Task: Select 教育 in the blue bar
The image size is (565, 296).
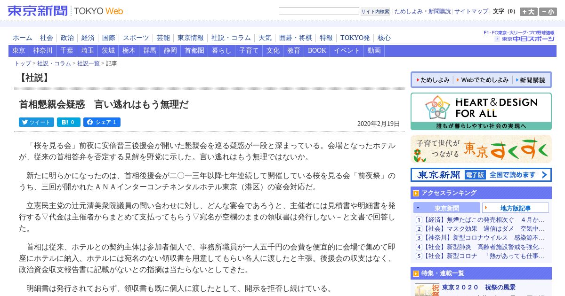Action: tap(294, 51)
